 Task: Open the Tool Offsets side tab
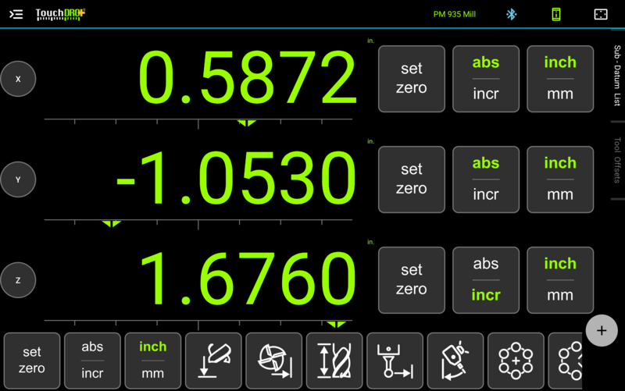click(x=617, y=160)
